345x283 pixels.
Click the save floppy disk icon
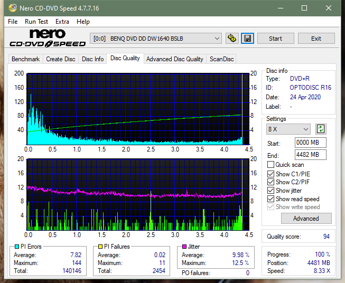point(248,39)
